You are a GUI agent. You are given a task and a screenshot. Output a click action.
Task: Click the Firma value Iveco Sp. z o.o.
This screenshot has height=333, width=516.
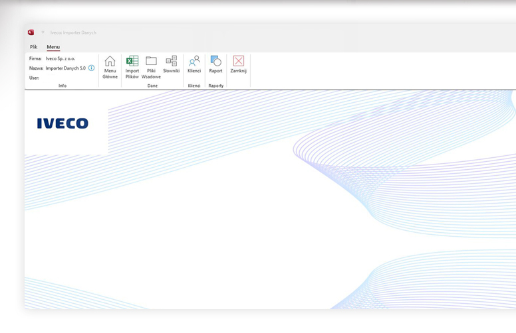[x=61, y=58]
